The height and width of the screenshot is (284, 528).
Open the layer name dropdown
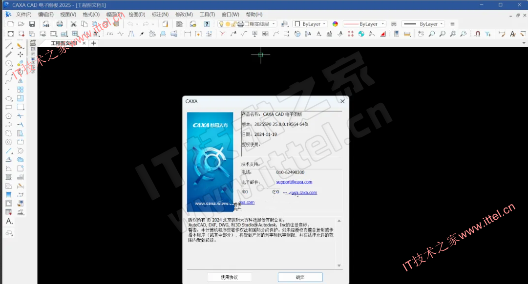tap(274, 24)
